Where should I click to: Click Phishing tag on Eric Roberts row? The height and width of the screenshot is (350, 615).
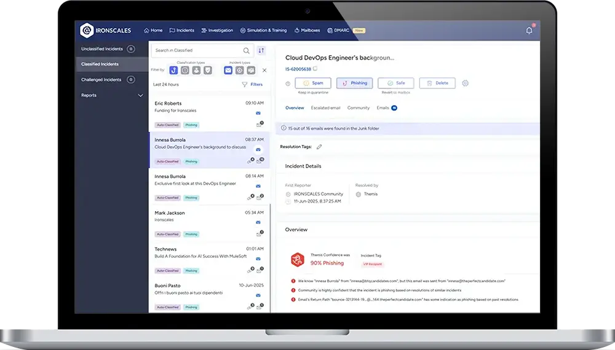coord(191,125)
